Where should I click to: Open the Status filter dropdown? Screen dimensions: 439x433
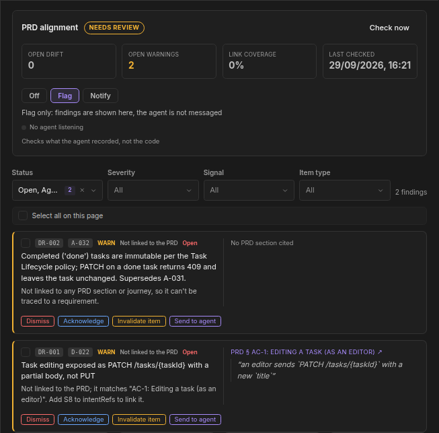[x=57, y=190]
